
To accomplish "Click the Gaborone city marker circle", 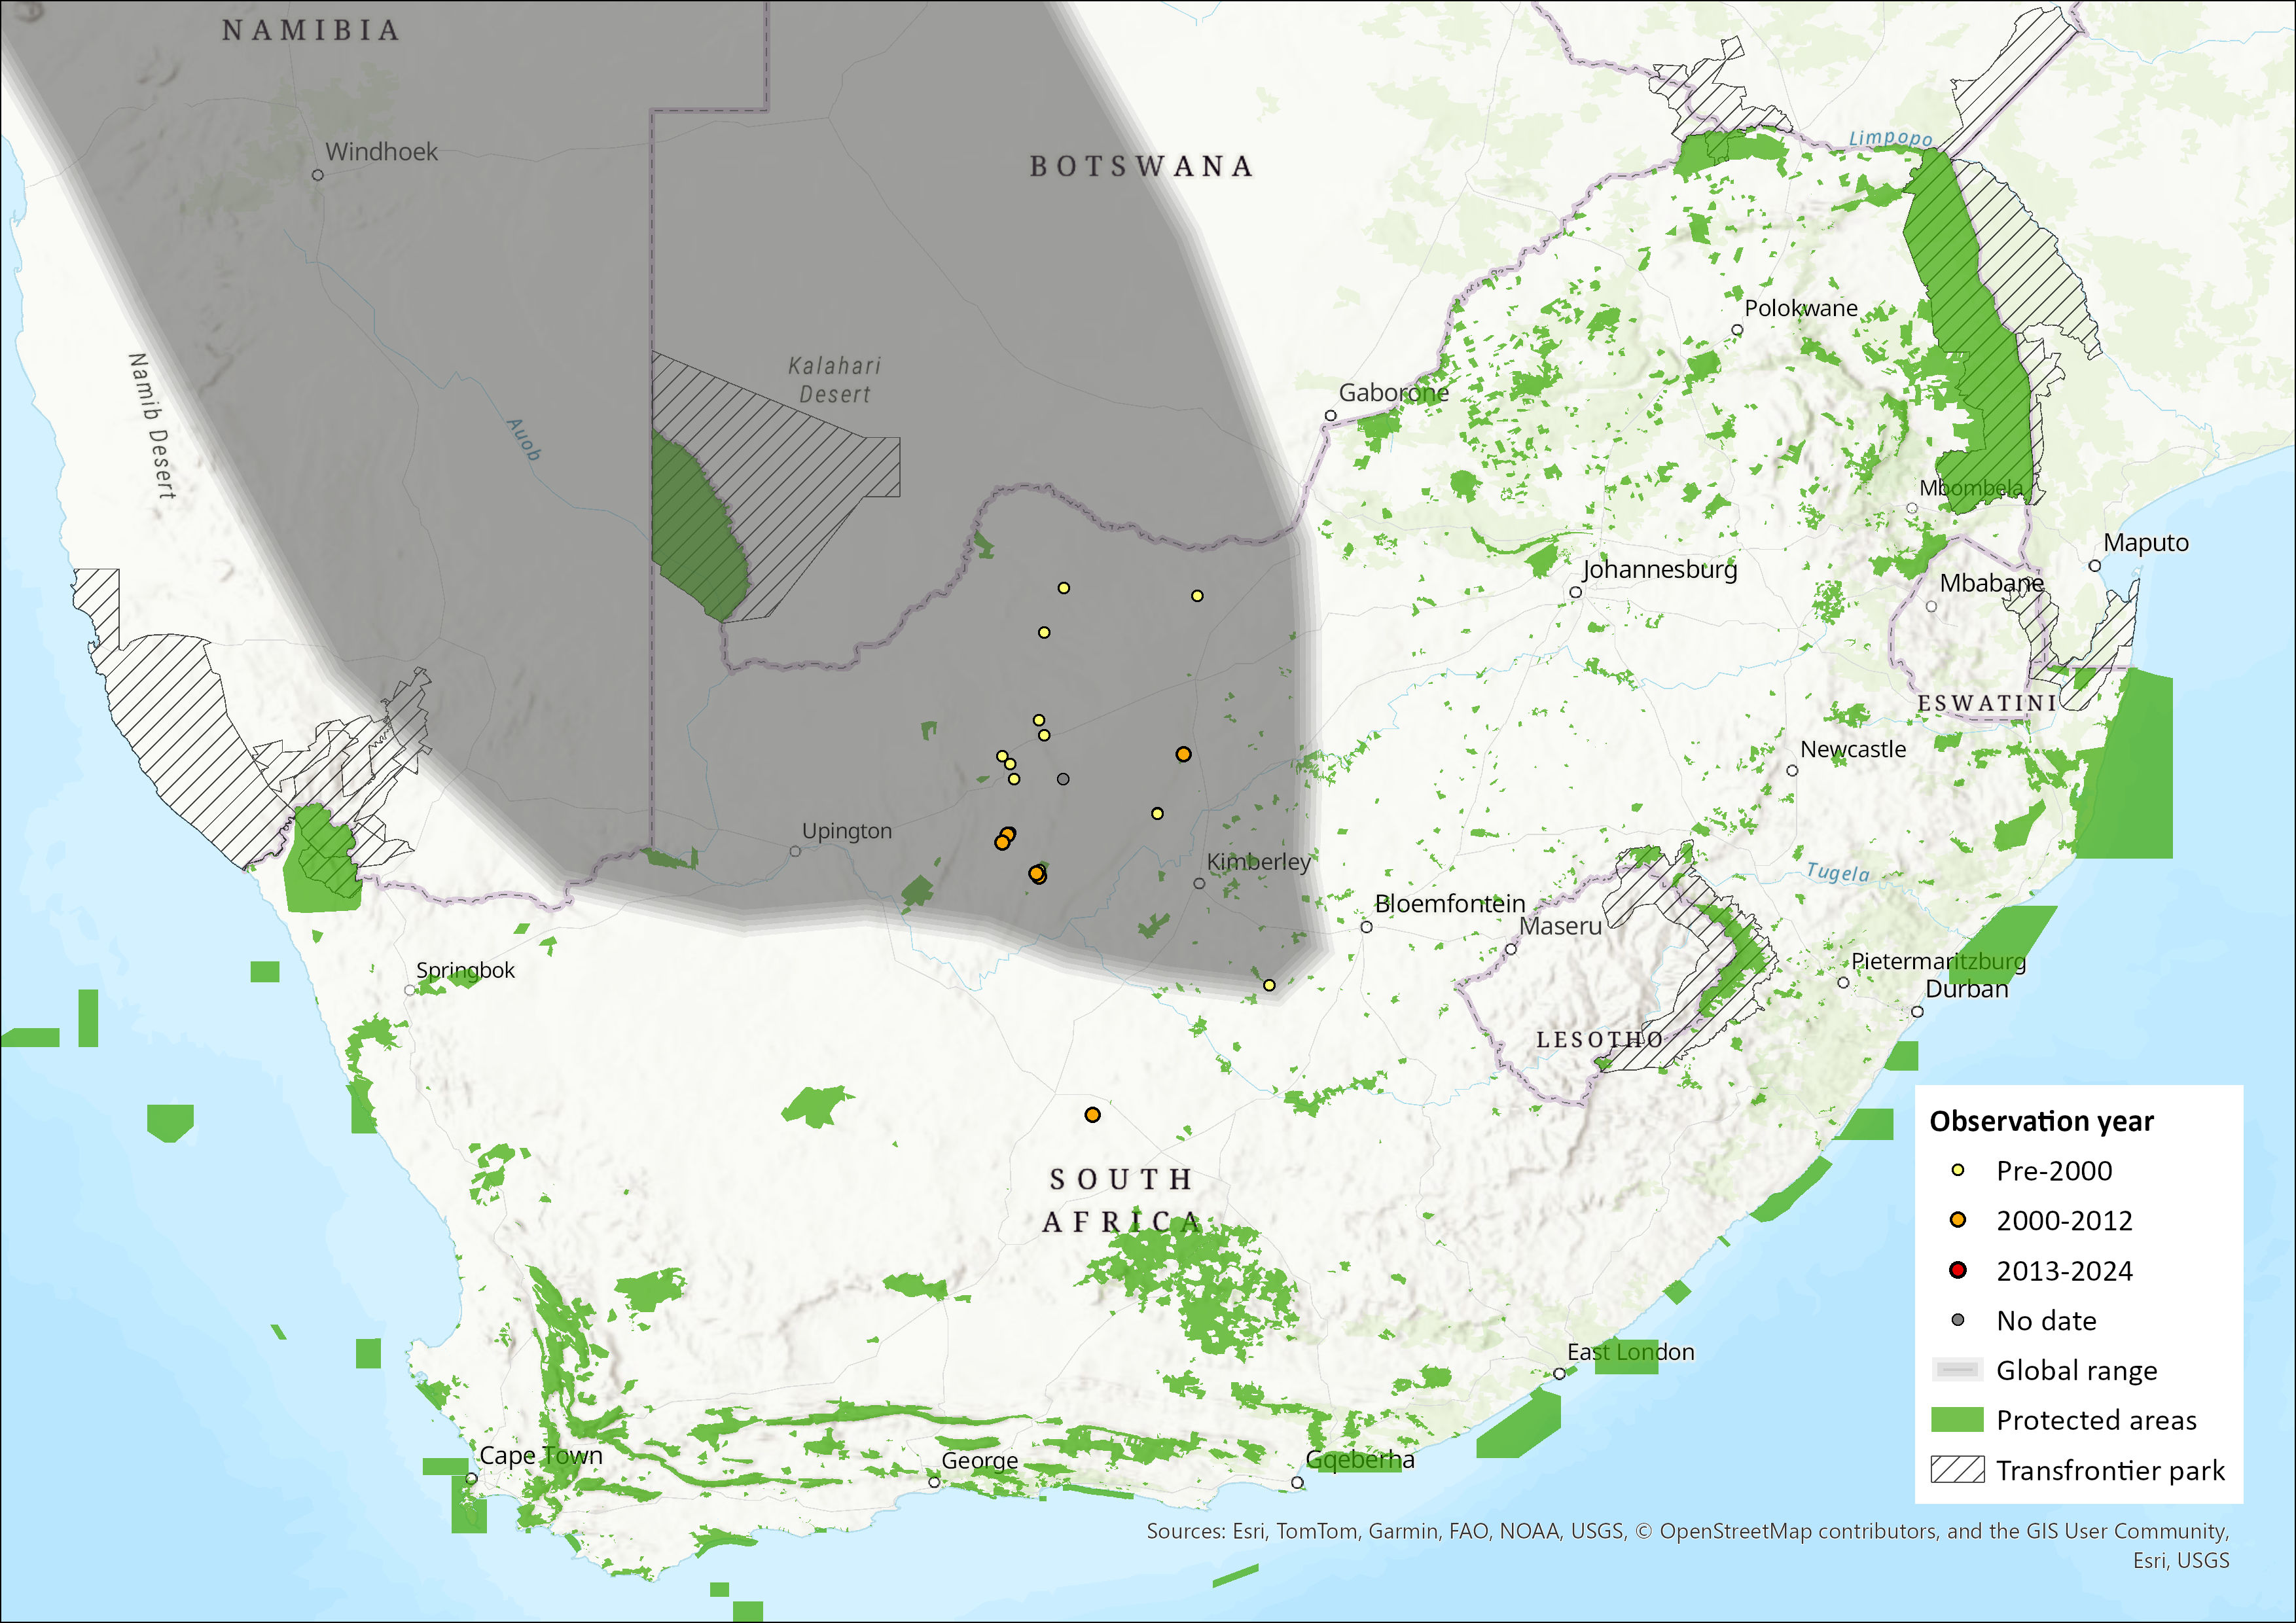I will [1330, 415].
